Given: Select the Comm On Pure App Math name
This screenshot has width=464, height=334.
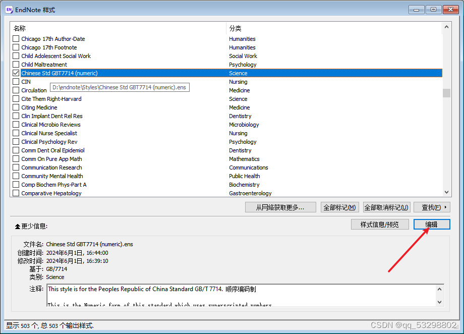Looking at the screenshot, I should pos(51,159).
